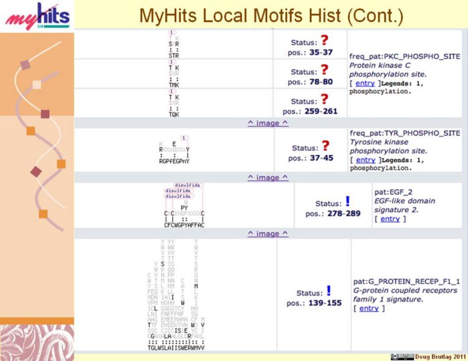Click the image link below EGF_2 row
This screenshot has height=361, width=468.
(268, 233)
